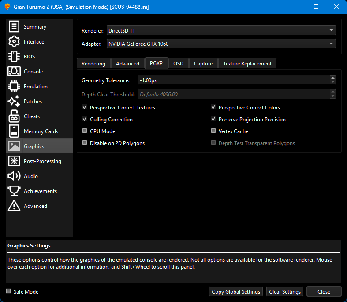Viewport: 347px width, 302px height.
Task: Enable the Vertex Cache checkbox
Action: pyautogui.click(x=213, y=131)
